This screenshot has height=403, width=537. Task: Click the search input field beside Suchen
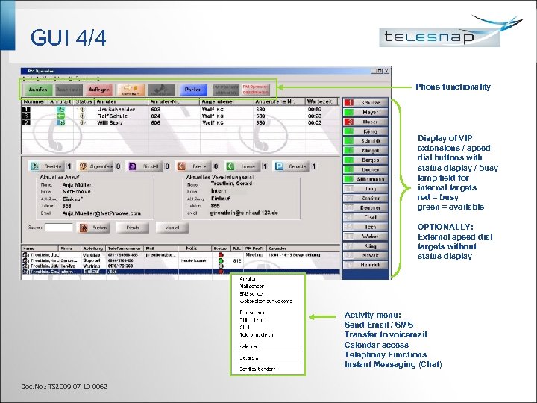[x=59, y=227]
